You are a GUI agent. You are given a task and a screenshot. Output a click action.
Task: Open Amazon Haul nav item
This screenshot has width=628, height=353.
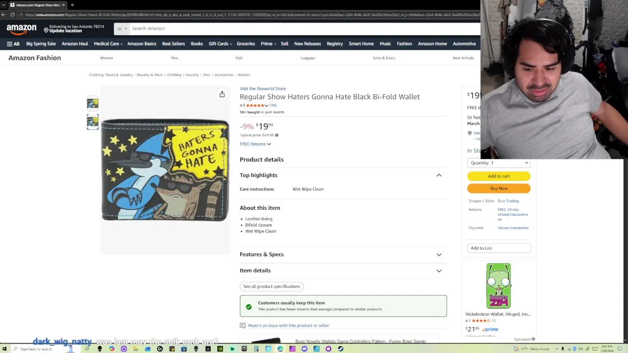point(75,44)
